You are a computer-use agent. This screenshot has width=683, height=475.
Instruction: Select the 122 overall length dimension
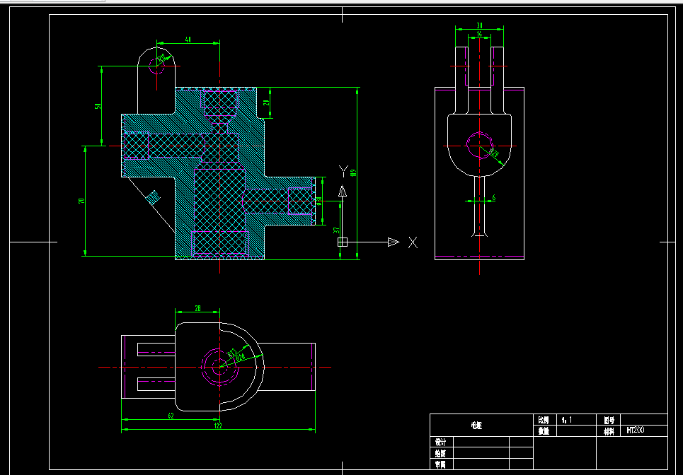pos(218,426)
